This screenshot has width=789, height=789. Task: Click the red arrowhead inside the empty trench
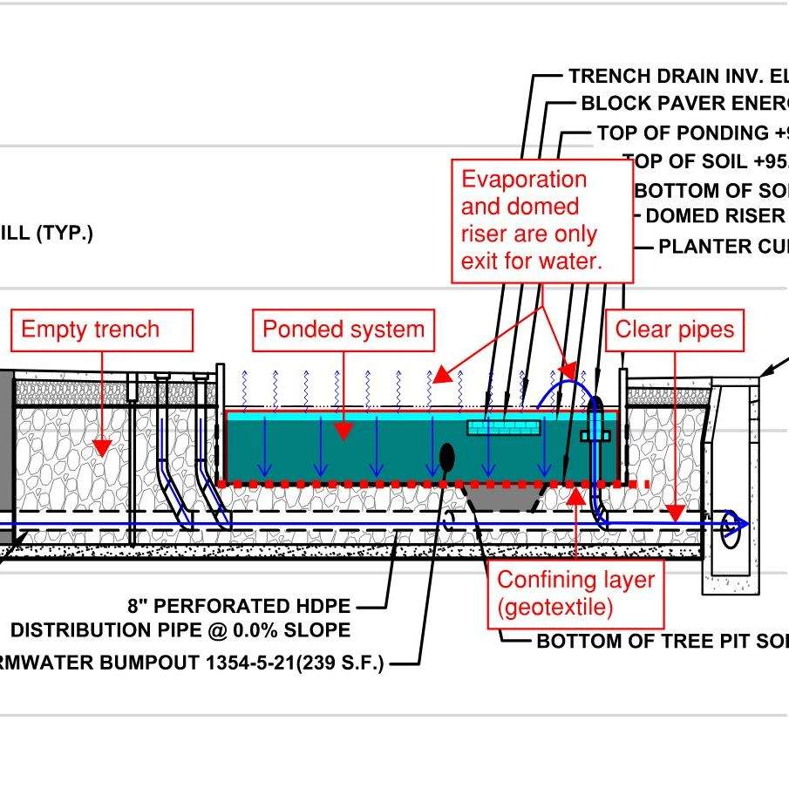click(102, 447)
